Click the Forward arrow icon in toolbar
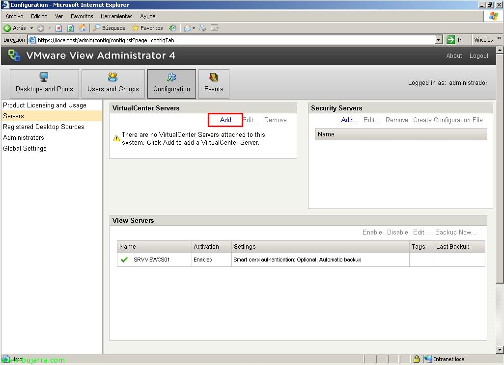 [40, 28]
